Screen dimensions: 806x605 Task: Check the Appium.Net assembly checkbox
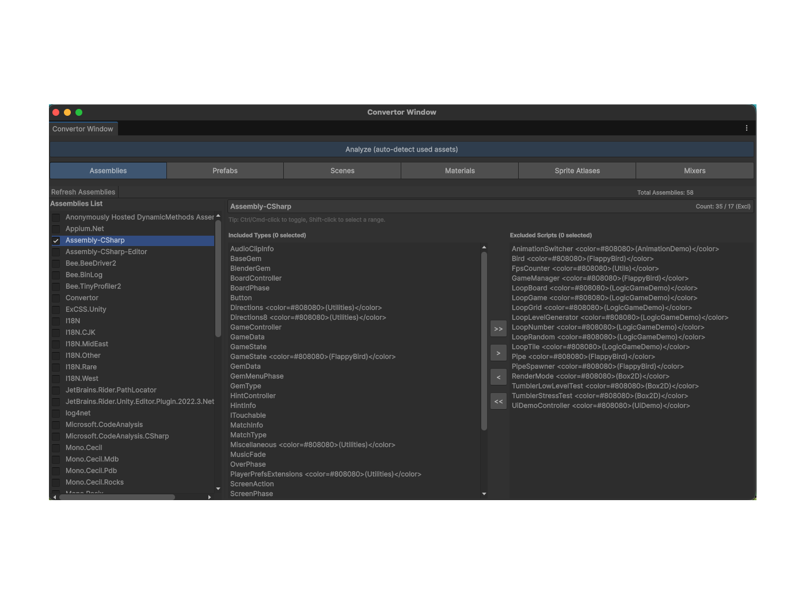[56, 229]
